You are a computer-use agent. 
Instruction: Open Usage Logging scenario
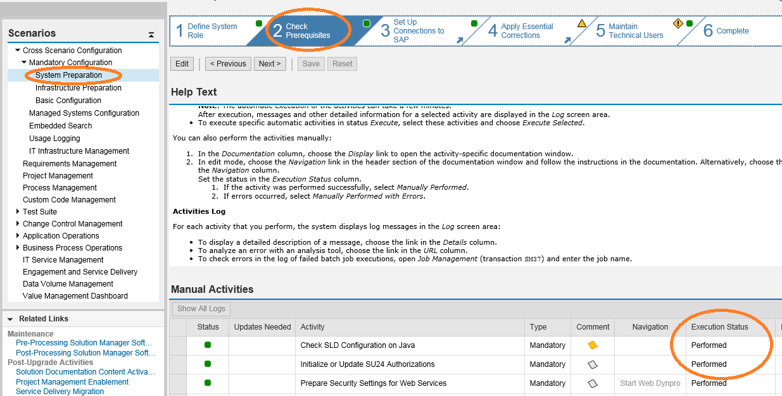(54, 139)
